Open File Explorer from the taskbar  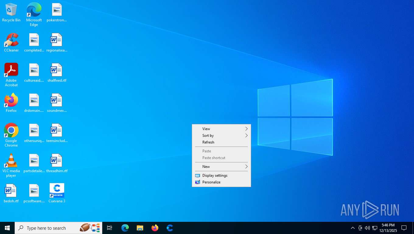pos(140,228)
